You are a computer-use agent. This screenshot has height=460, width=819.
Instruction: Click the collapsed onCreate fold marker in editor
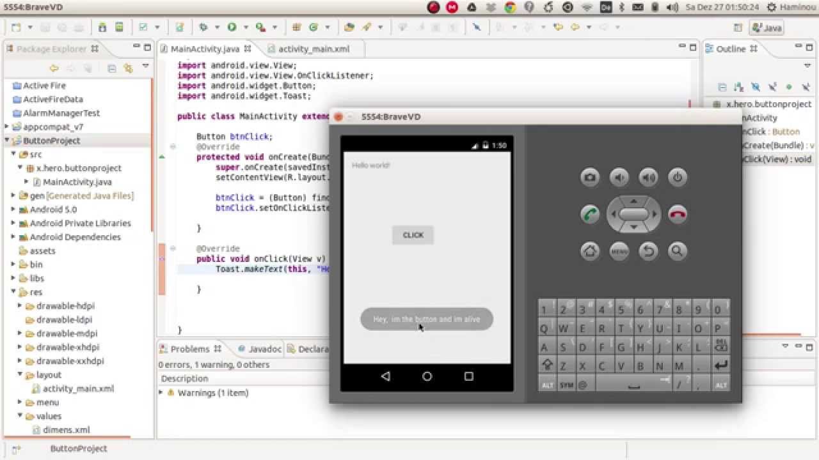coord(173,146)
